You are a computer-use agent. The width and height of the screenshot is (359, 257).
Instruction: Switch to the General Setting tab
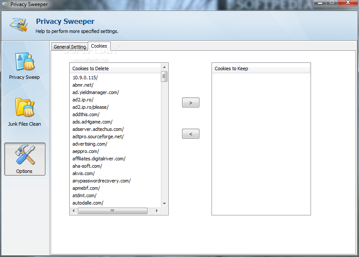click(70, 46)
